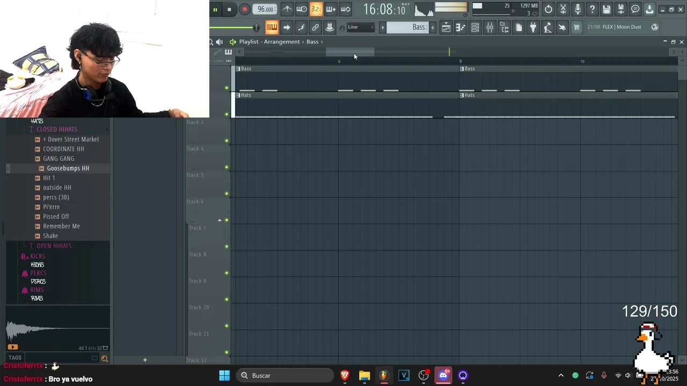
Task: Toggle wait for input before recording
Action: [302, 9]
